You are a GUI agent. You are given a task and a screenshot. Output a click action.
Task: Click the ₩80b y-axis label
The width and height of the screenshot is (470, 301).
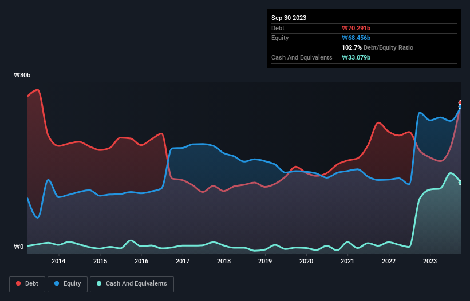click(22, 75)
